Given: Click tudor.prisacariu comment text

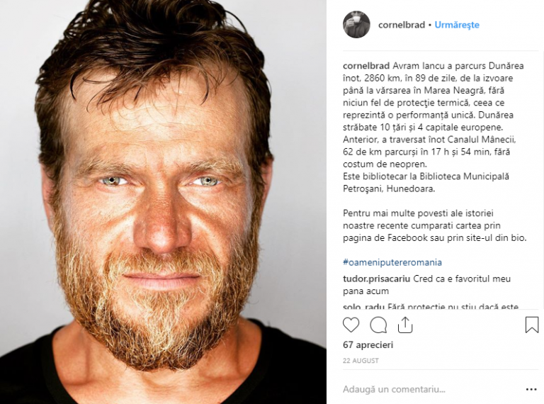Looking at the screenshot, I should pyautogui.click(x=426, y=285).
